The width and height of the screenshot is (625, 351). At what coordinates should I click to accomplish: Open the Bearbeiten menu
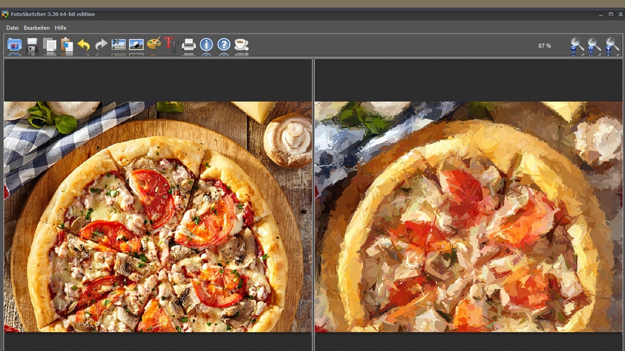pyautogui.click(x=37, y=28)
